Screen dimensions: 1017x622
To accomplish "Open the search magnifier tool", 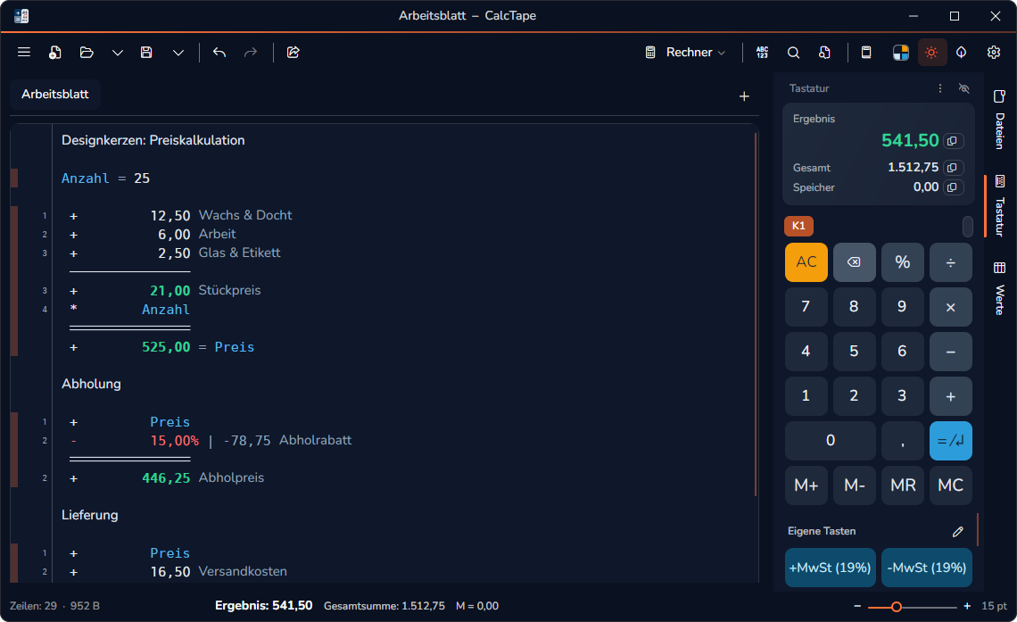I will 793,53.
